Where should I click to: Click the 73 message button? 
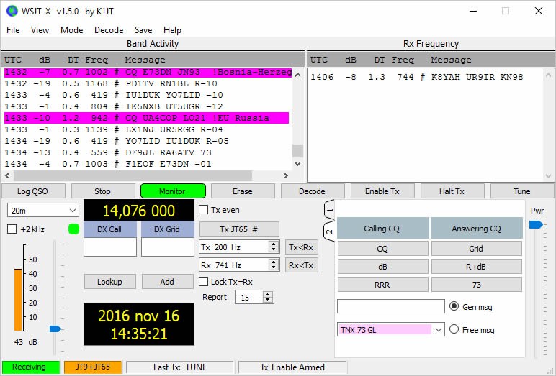[476, 285]
